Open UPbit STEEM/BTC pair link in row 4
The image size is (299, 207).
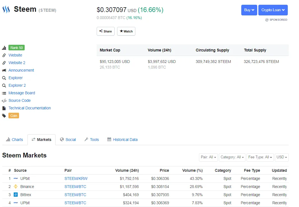pos(75,203)
